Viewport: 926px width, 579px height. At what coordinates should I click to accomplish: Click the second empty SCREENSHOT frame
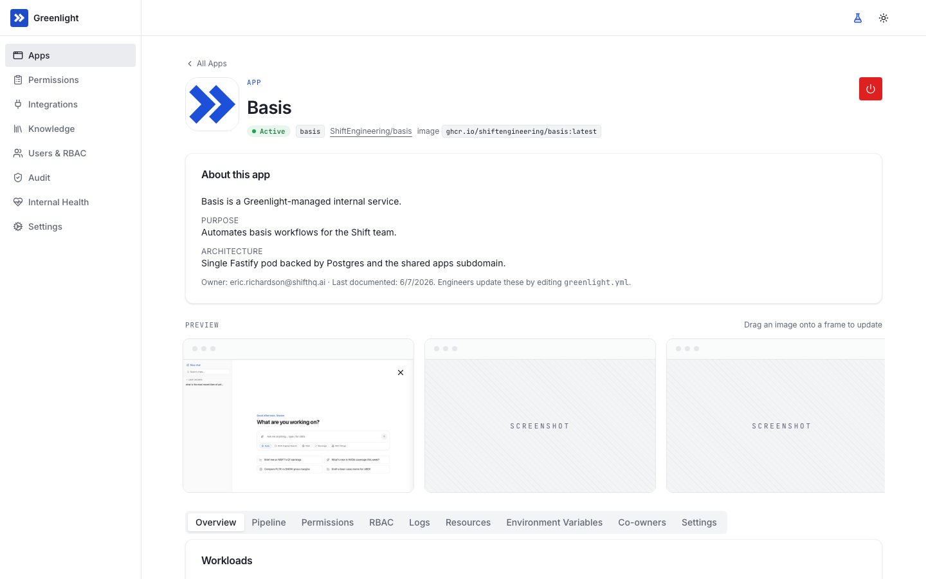click(x=540, y=416)
